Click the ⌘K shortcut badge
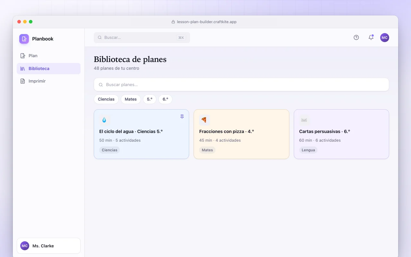Screen dimensions: 411x257 click(181, 38)
